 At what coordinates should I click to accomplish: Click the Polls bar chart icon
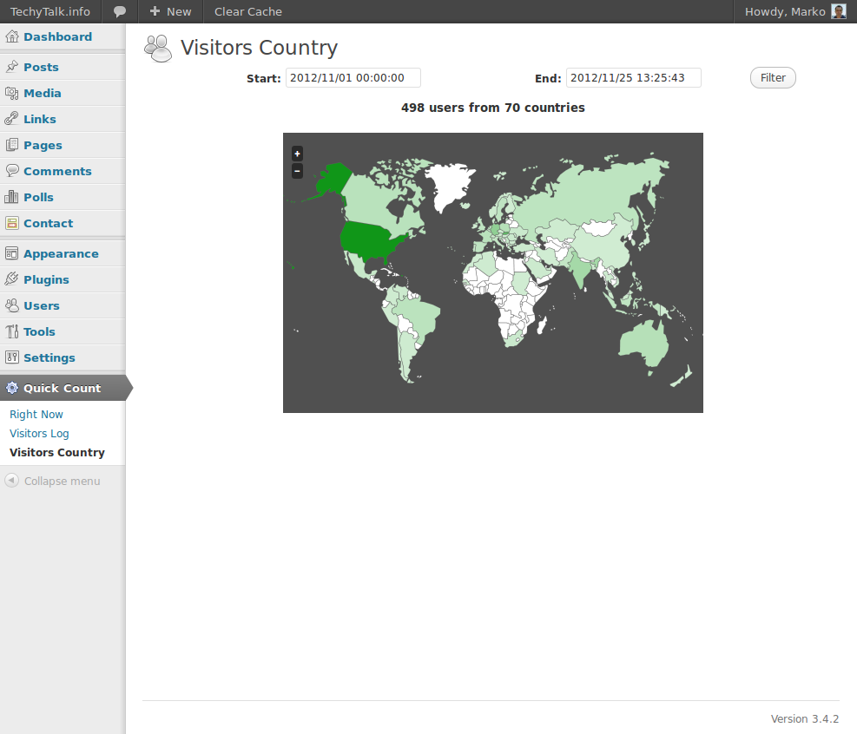(12, 197)
